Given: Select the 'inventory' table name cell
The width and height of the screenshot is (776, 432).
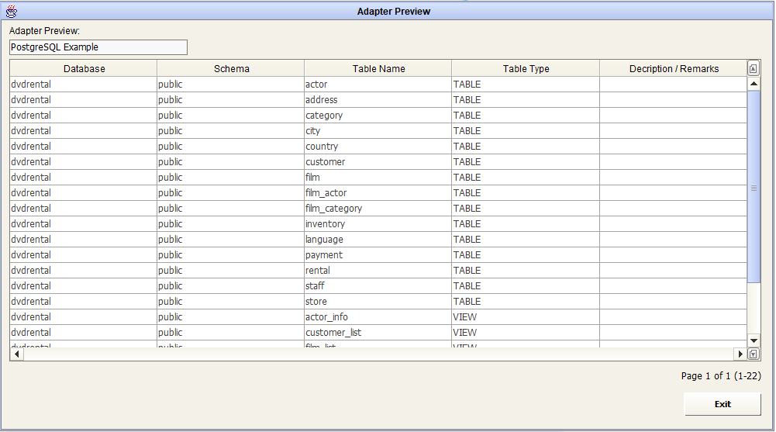Looking at the screenshot, I should 378,223.
